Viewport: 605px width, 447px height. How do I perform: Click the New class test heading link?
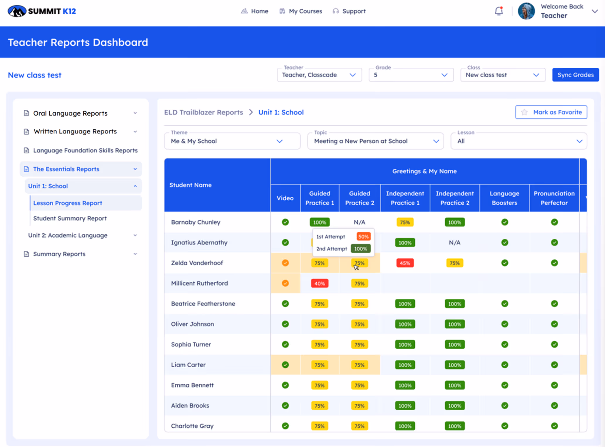point(35,75)
